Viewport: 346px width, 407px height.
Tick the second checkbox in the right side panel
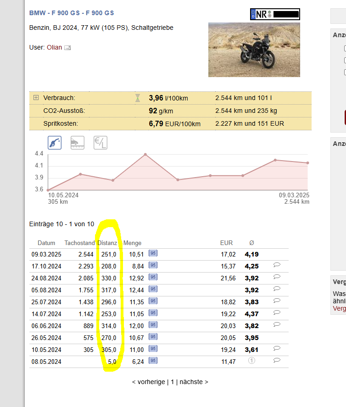[x=345, y=60]
